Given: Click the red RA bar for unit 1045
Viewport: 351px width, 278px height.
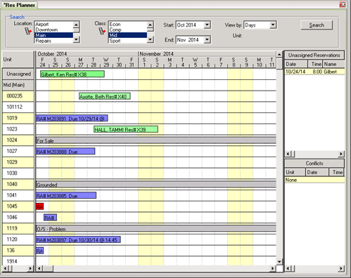Looking at the screenshot, I should pyautogui.click(x=39, y=206).
